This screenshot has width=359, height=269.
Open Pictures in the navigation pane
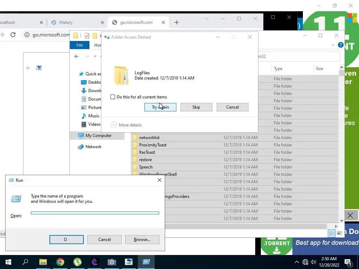pyautogui.click(x=91, y=107)
